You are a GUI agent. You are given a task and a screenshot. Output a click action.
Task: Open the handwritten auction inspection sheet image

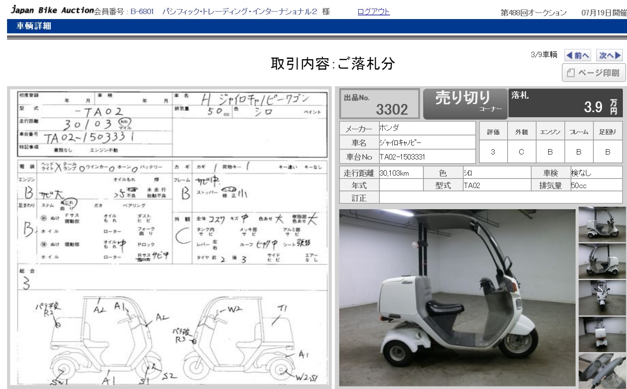coord(169,238)
